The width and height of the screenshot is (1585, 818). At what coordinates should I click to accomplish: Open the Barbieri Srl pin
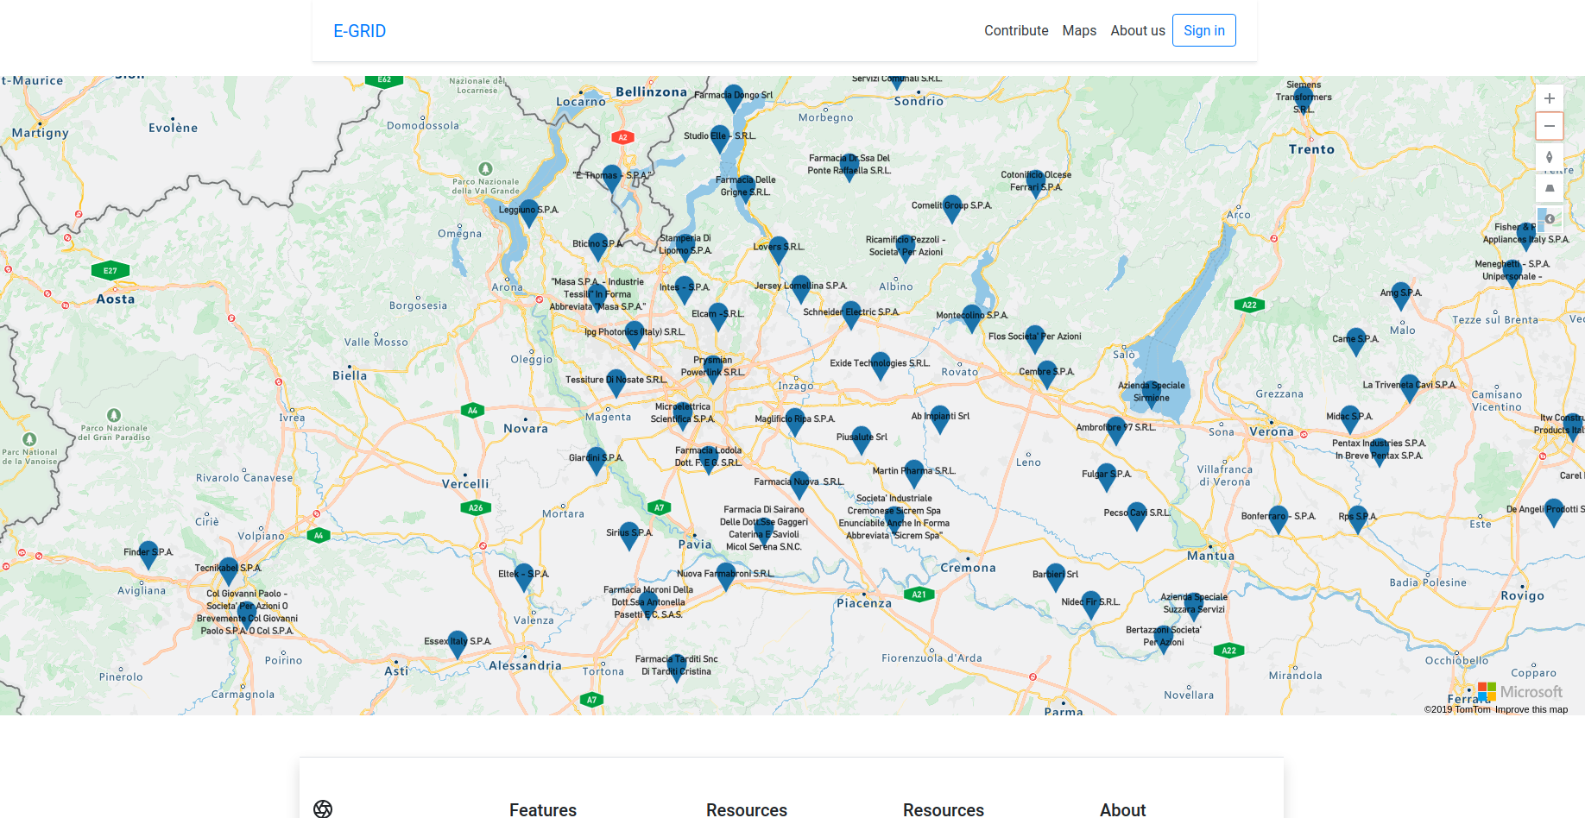(1056, 577)
